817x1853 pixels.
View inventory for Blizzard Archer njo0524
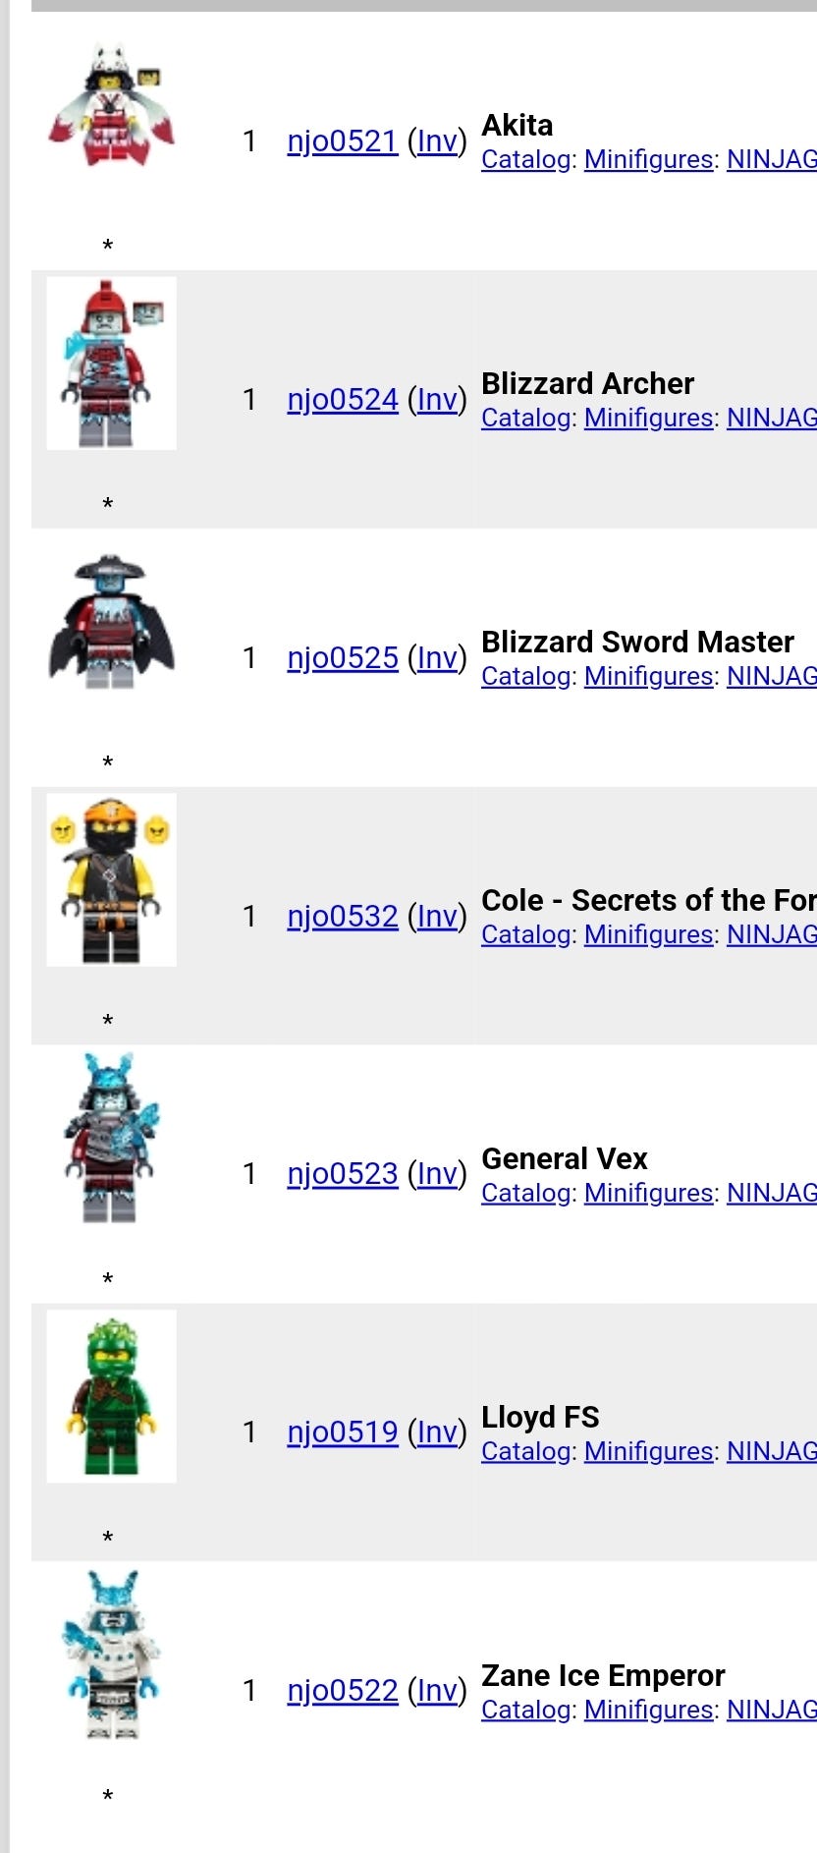coord(437,400)
